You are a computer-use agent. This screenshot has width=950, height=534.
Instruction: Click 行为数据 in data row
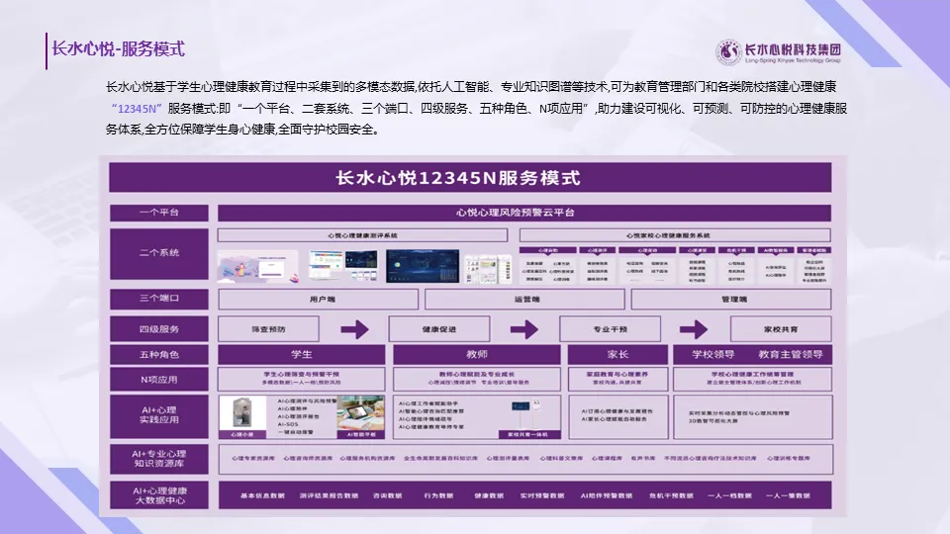click(x=438, y=495)
